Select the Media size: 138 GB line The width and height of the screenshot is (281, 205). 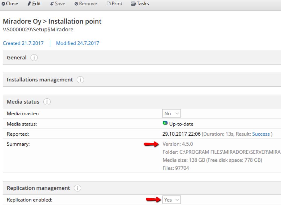pos(212,160)
